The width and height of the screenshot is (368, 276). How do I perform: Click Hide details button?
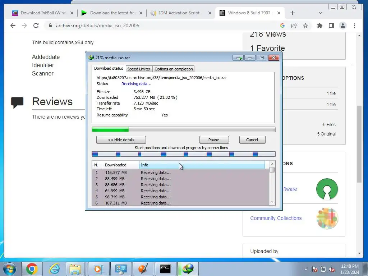click(121, 140)
